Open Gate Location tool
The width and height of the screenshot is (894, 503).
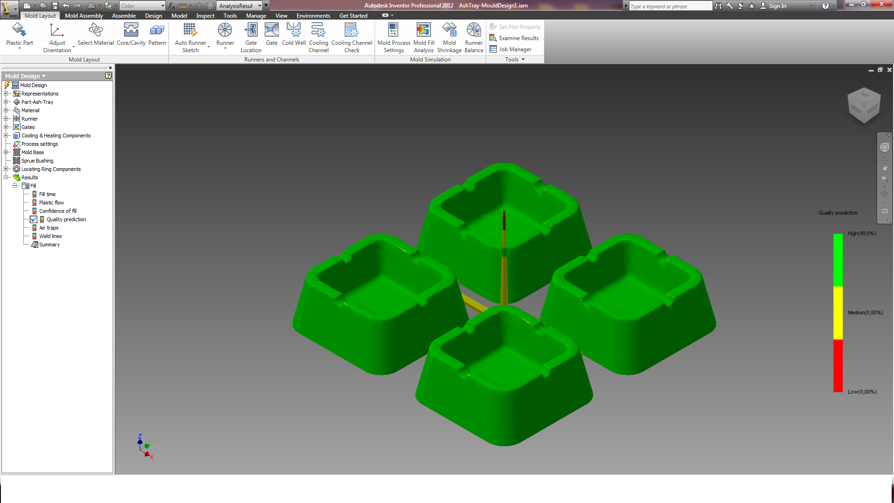251,37
